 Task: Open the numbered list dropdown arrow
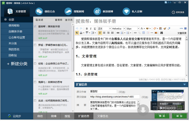pos(125,33)
